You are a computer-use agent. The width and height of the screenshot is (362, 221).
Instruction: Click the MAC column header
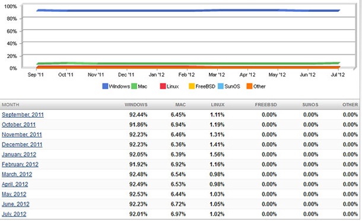[x=180, y=105]
